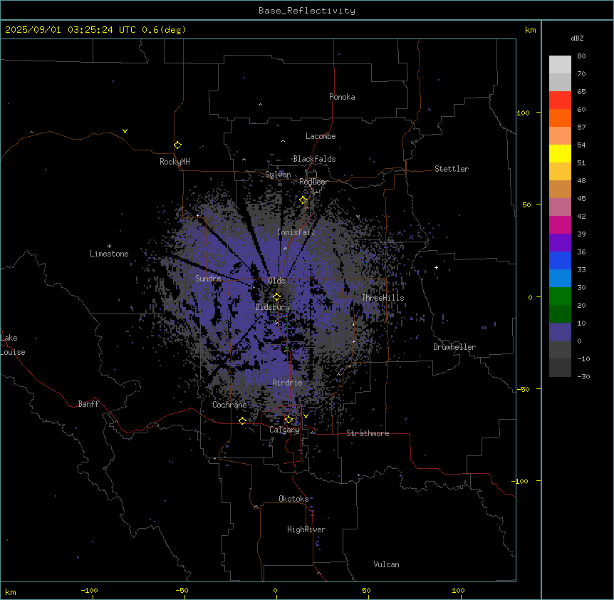Click the white caret marker just below Innisfail

pyautogui.click(x=285, y=248)
